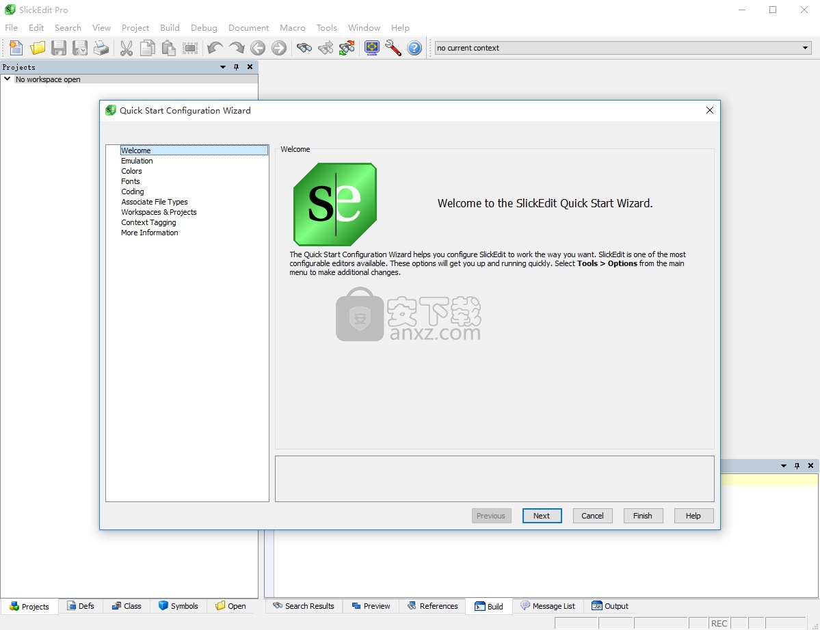
Task: Click the Find Next binoculars icon
Action: tap(326, 48)
